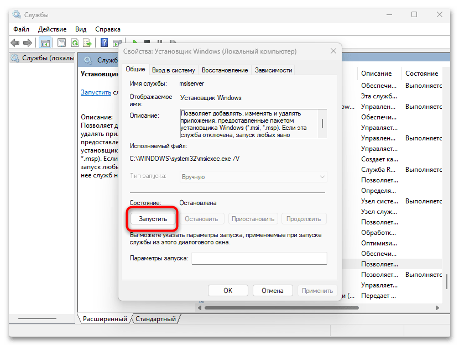Select the row described as Оптимизи...
Viewport: 459px width, 346px height.
(x=379, y=243)
